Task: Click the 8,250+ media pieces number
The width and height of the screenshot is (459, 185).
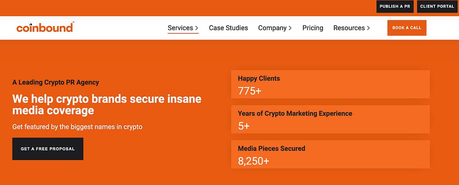Action: coord(254,160)
